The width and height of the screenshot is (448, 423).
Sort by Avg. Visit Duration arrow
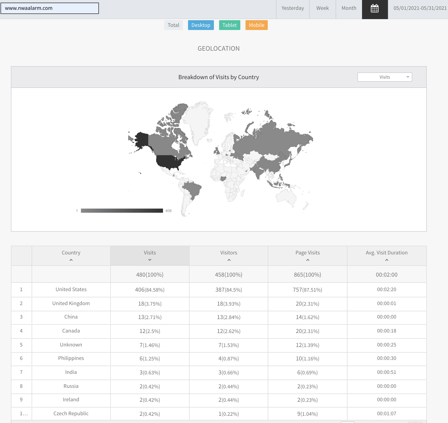(386, 260)
